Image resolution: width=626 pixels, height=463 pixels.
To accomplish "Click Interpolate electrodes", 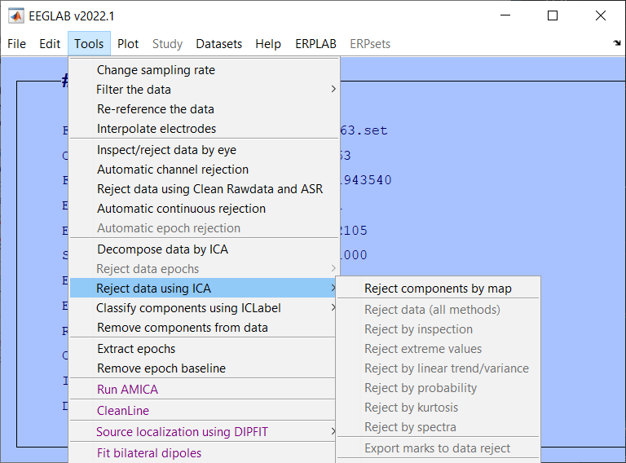I will pyautogui.click(x=156, y=129).
